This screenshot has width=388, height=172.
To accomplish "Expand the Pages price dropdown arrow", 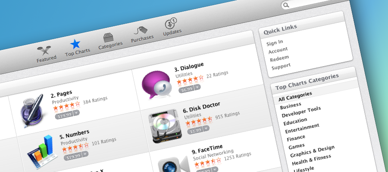I will (76, 113).
